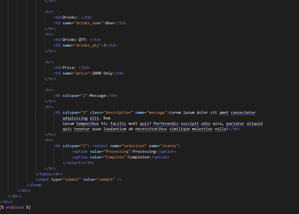Click the Message heading text

click(x=97, y=96)
